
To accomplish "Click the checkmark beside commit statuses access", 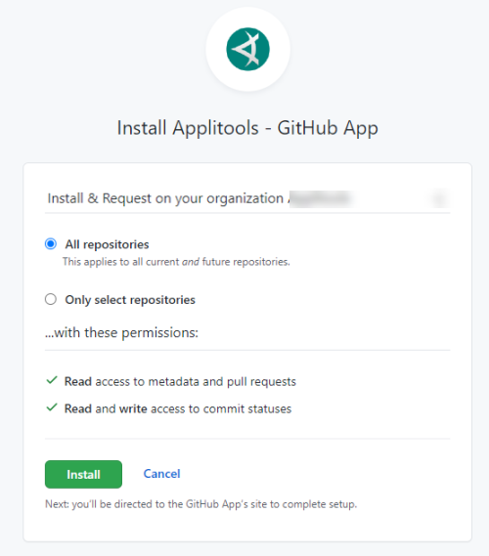I will click(52, 407).
